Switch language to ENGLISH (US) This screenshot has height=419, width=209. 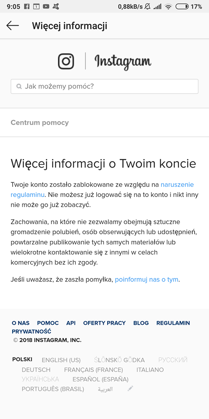point(61,360)
